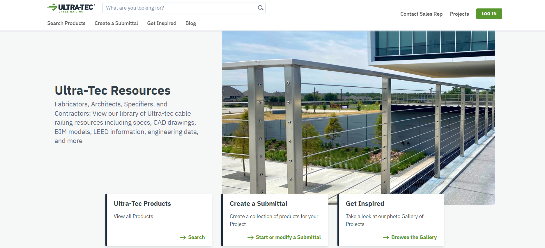Click the Search link in Ultra-Tec Products card
Screen dimensions: 545x248
tap(196, 237)
